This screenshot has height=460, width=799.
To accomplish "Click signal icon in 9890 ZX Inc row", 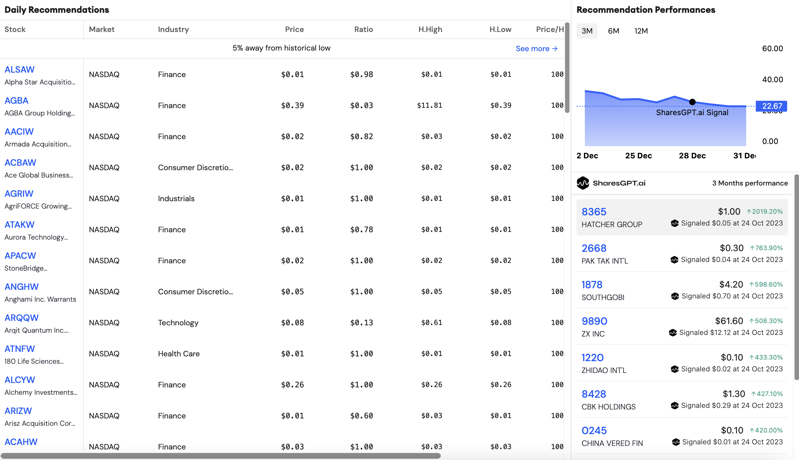I will pyautogui.click(x=673, y=333).
